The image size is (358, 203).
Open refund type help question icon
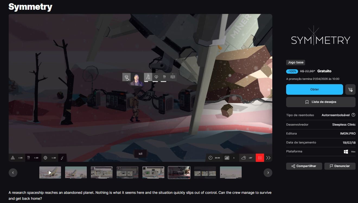(353, 115)
